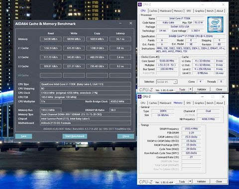
Task: Expand Tools dropdown arrow in top CPU-Z window
Action: 191,90
